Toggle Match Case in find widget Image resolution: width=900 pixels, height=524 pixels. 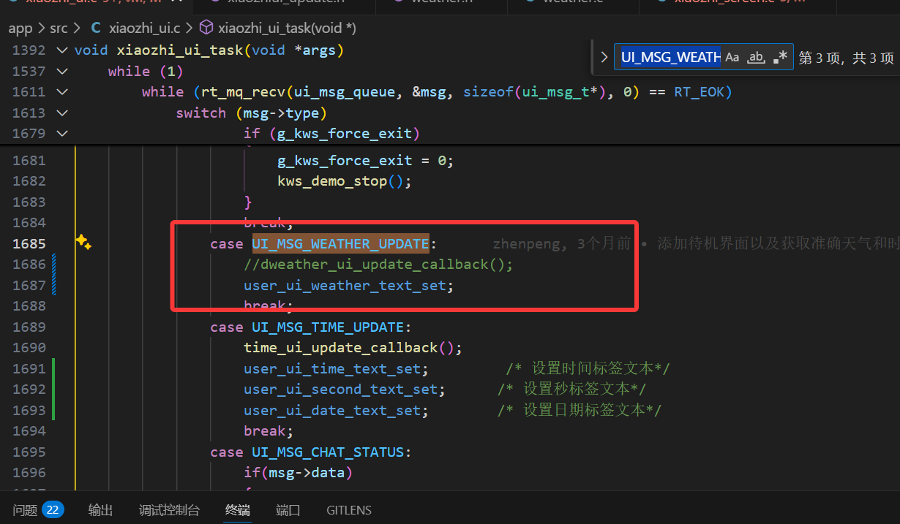[732, 57]
